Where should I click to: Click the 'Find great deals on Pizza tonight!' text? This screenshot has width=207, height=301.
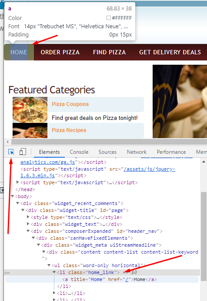pyautogui.click(x=94, y=118)
